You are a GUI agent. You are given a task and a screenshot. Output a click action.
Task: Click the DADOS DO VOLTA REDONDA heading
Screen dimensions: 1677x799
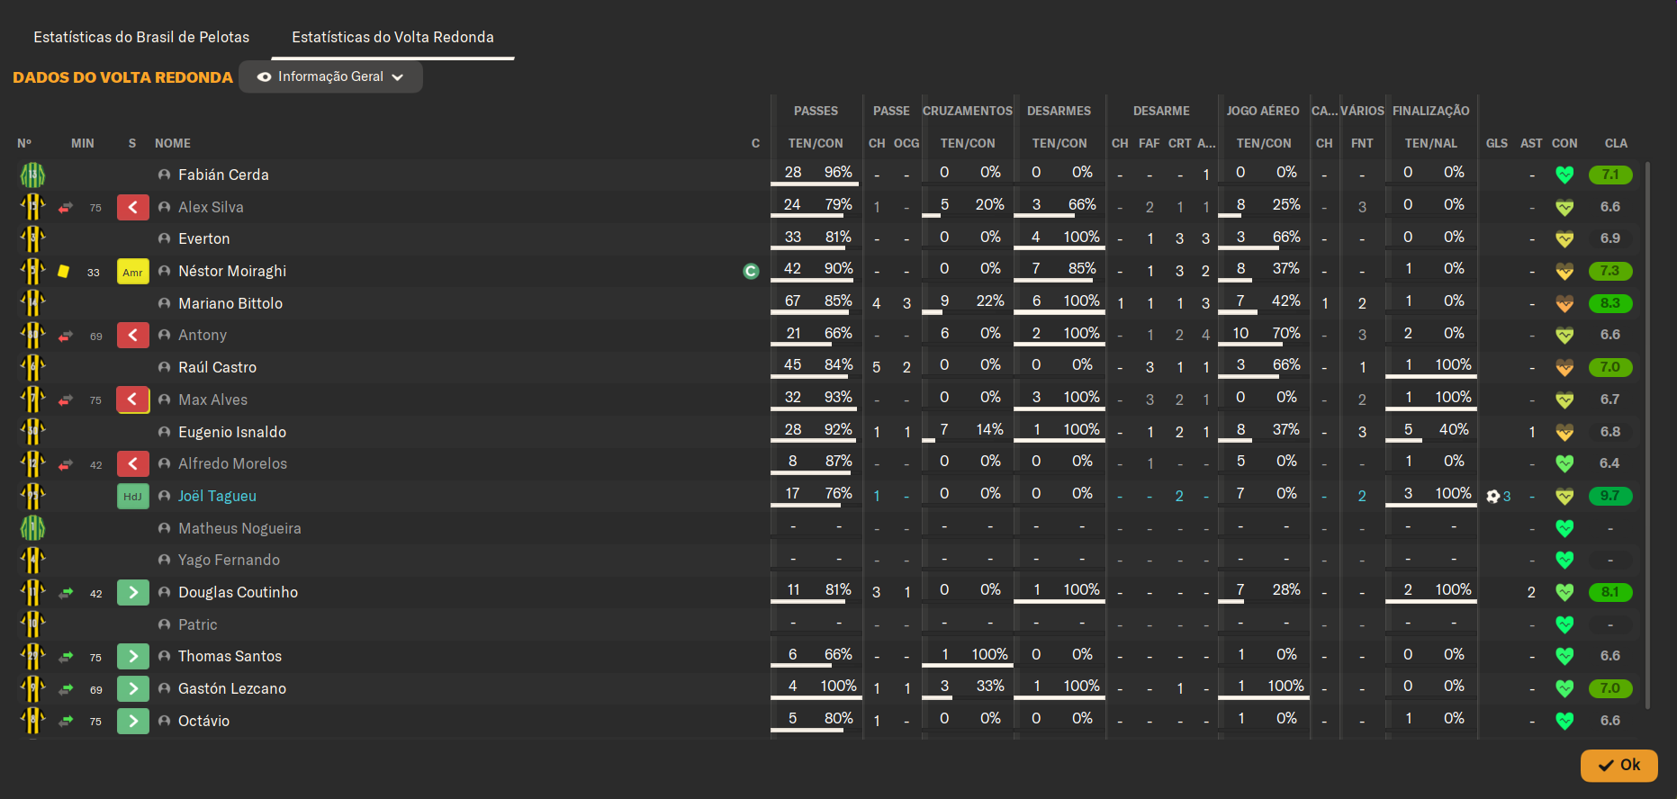(x=122, y=77)
